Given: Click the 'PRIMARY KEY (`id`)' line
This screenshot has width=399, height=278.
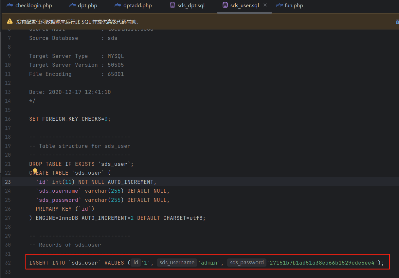Looking at the screenshot, I should (x=65, y=209).
